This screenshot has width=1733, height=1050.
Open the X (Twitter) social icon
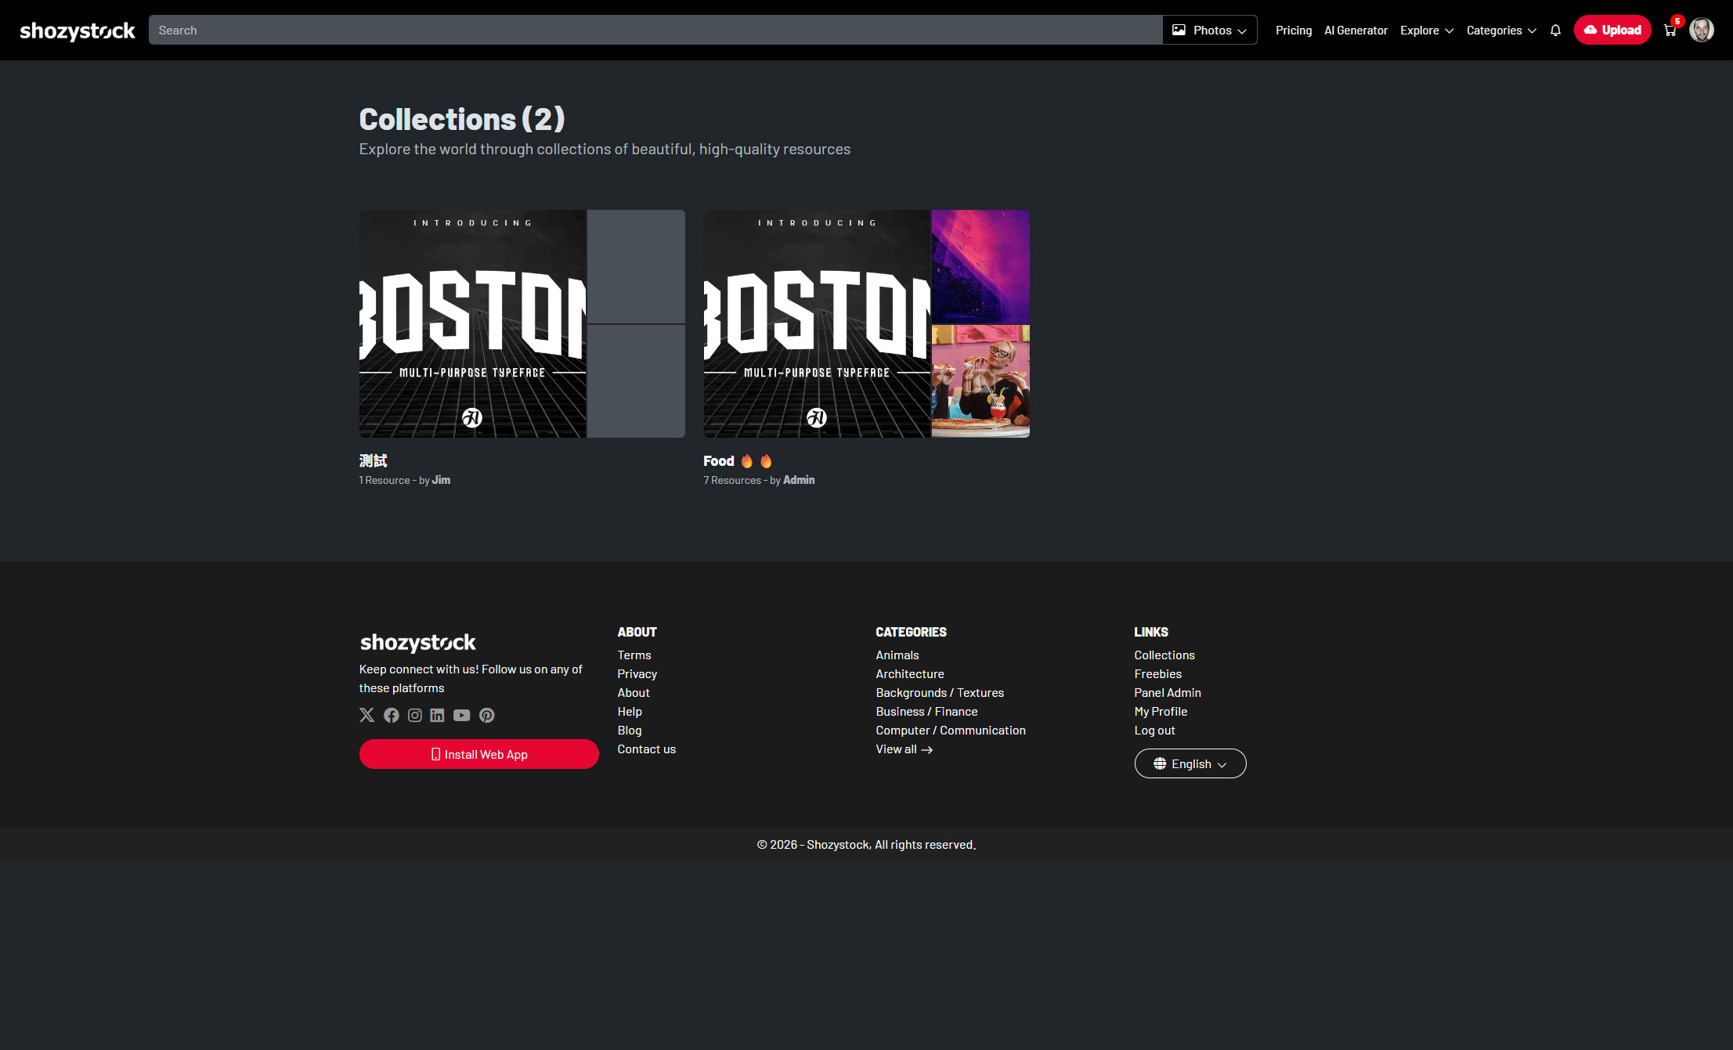[366, 715]
